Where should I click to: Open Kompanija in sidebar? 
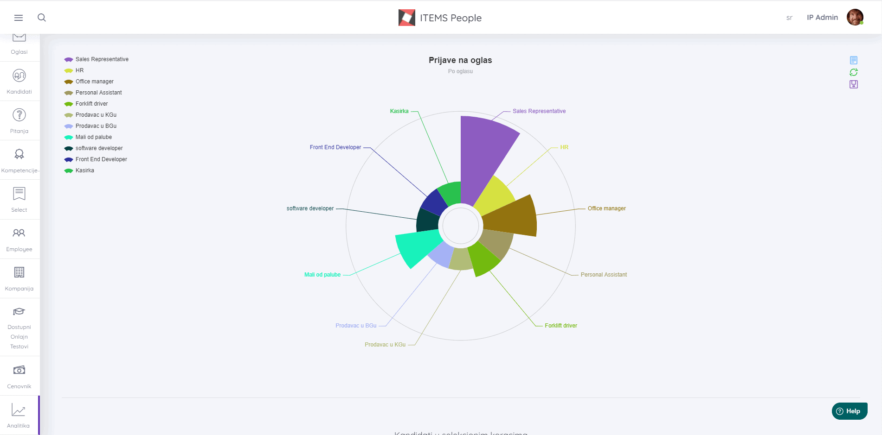pyautogui.click(x=19, y=278)
